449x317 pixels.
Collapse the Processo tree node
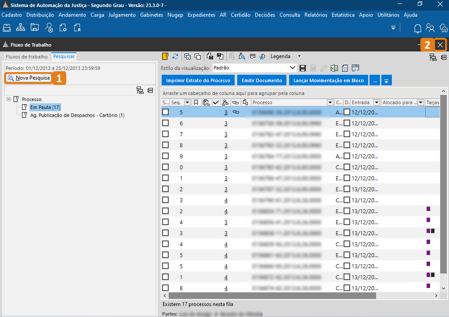click(9, 99)
